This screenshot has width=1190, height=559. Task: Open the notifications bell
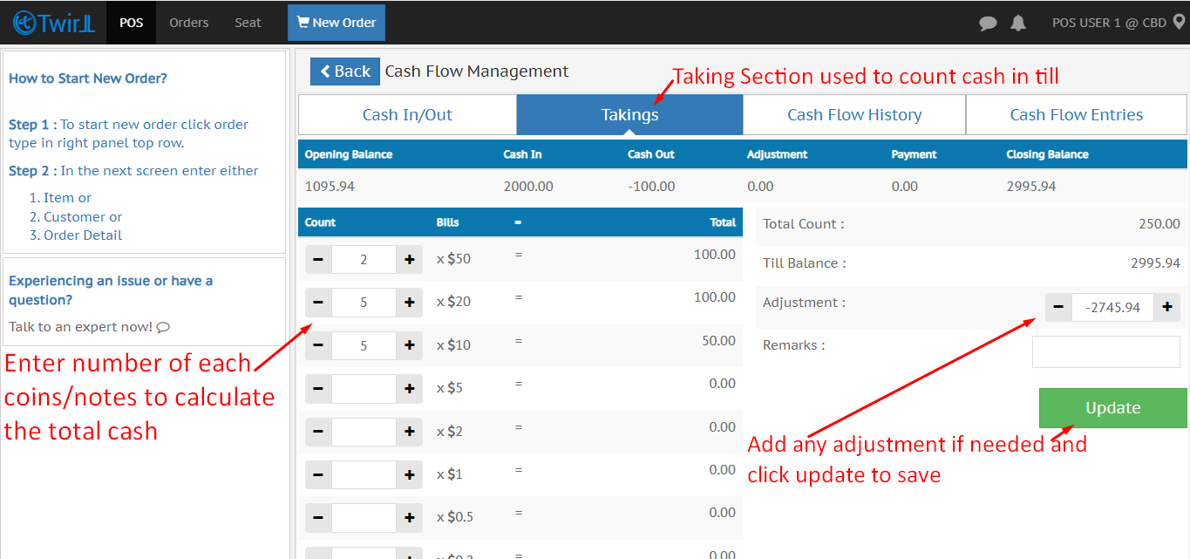[x=1017, y=24]
